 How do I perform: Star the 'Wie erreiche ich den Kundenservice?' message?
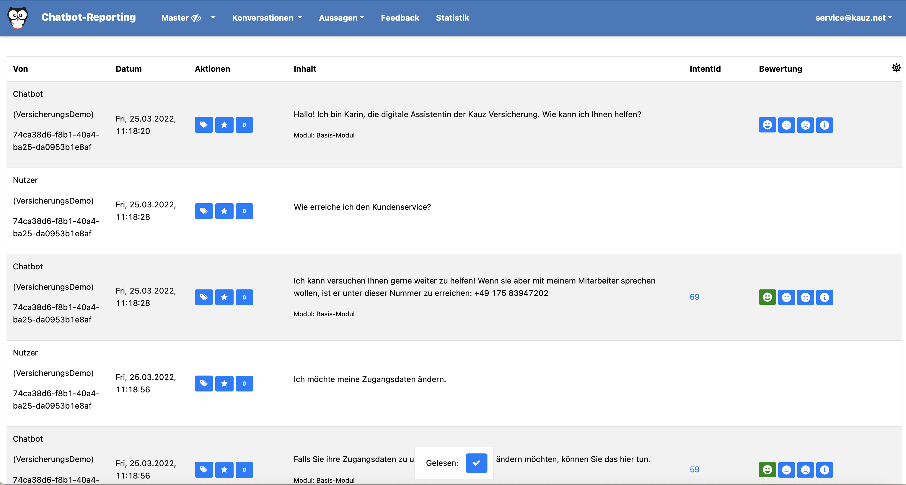pyautogui.click(x=224, y=211)
